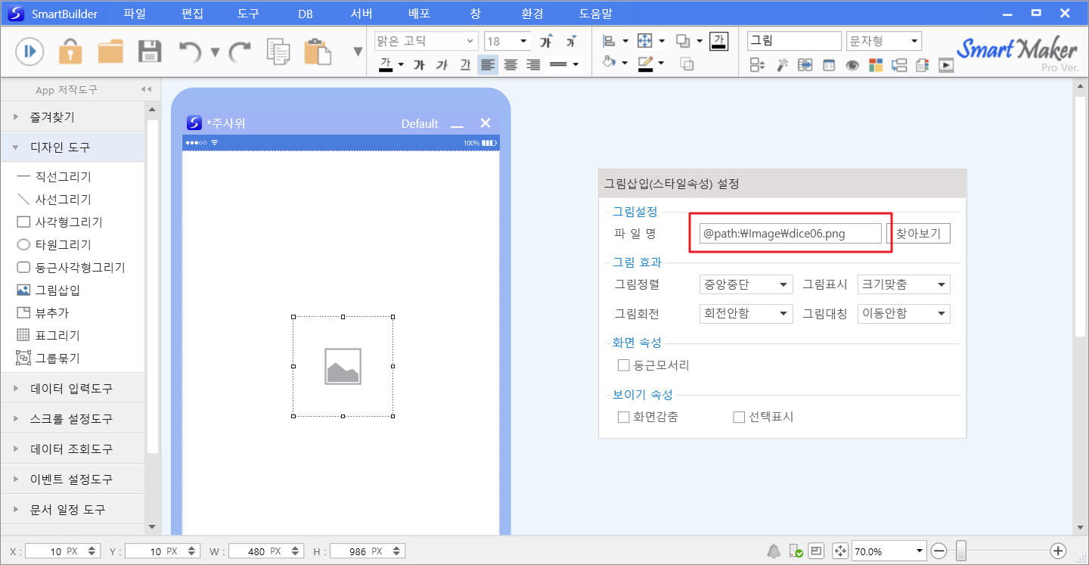This screenshot has height=565, width=1089.
Task: Click the zoom out minus button
Action: point(939,551)
